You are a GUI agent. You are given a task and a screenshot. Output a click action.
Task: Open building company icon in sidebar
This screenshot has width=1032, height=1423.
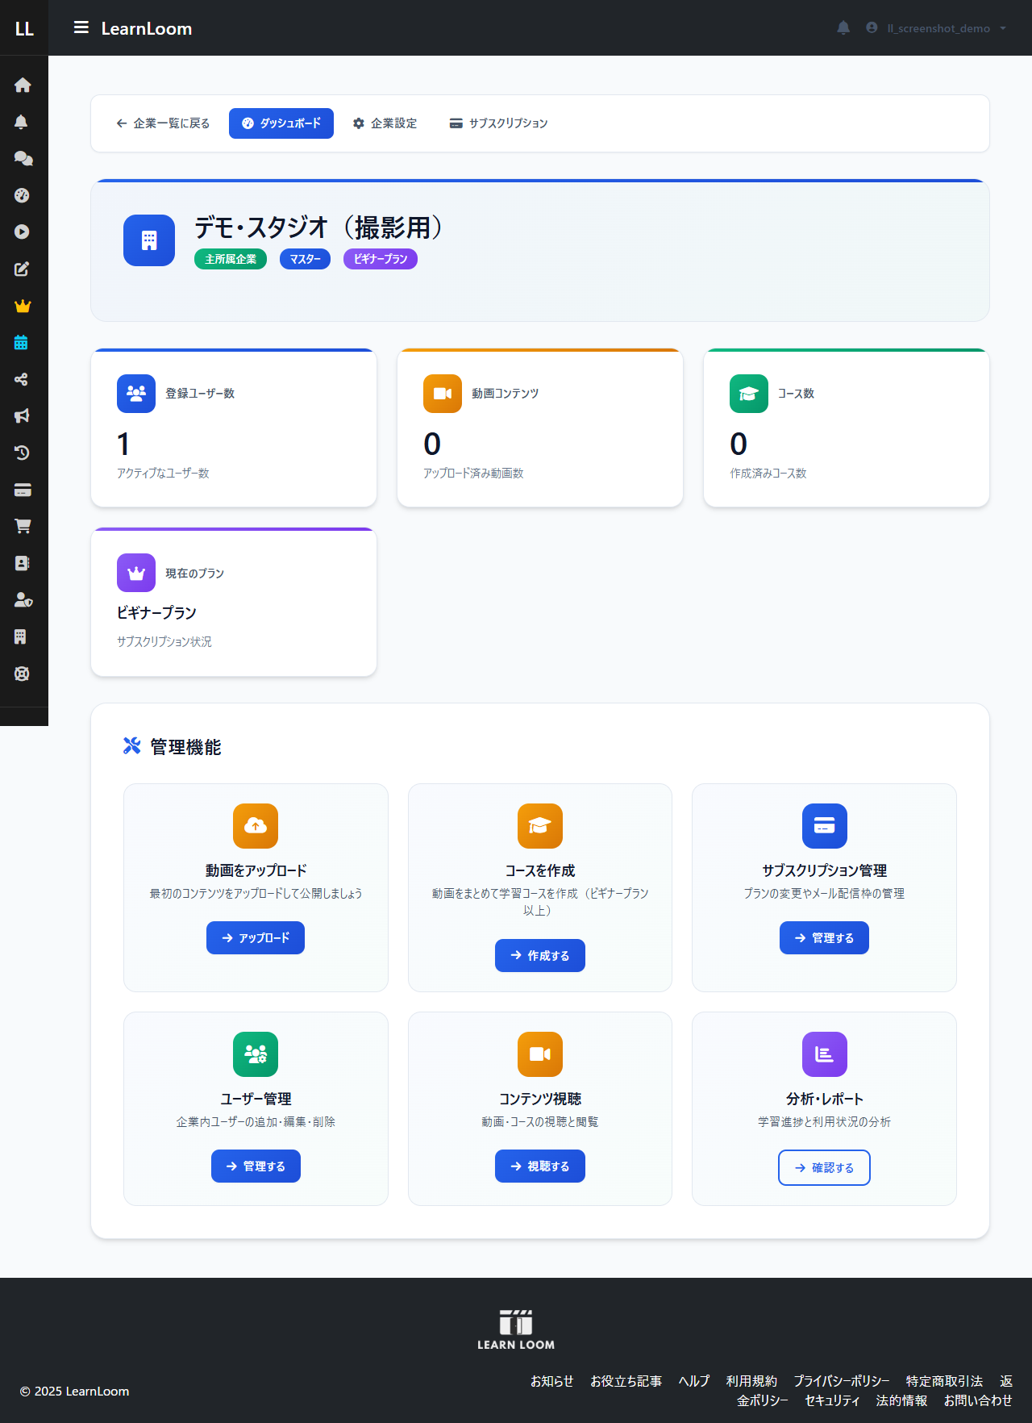coord(20,636)
